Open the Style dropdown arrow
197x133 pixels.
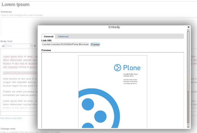31,46
